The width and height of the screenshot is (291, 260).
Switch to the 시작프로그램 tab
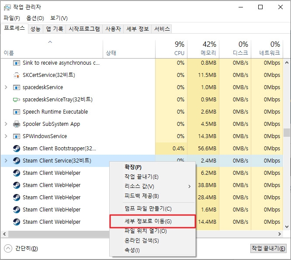[84, 29]
